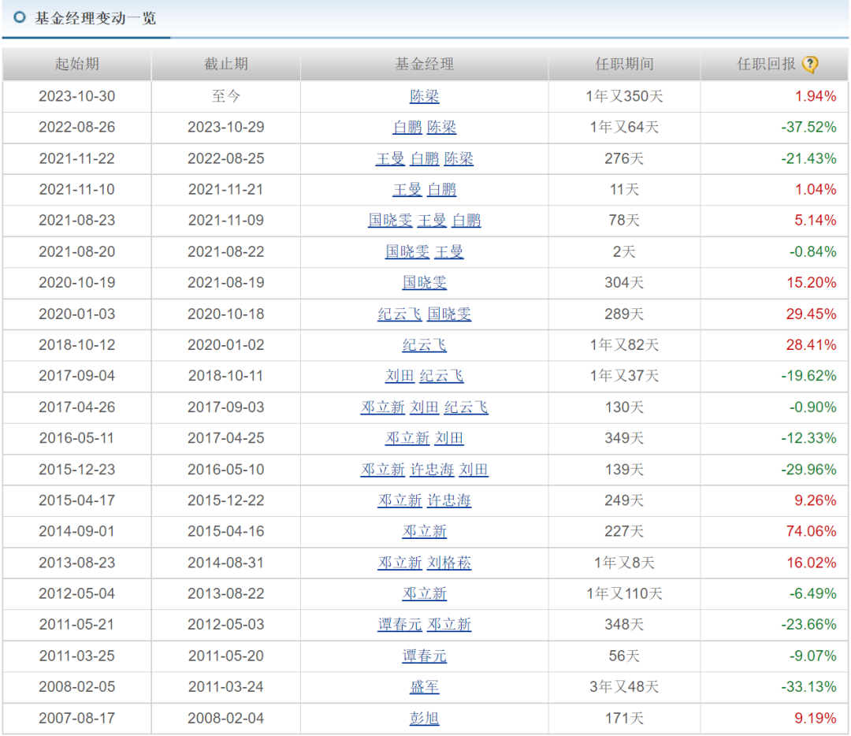
Task: Click the 任职期间 column header
Action: tap(624, 65)
